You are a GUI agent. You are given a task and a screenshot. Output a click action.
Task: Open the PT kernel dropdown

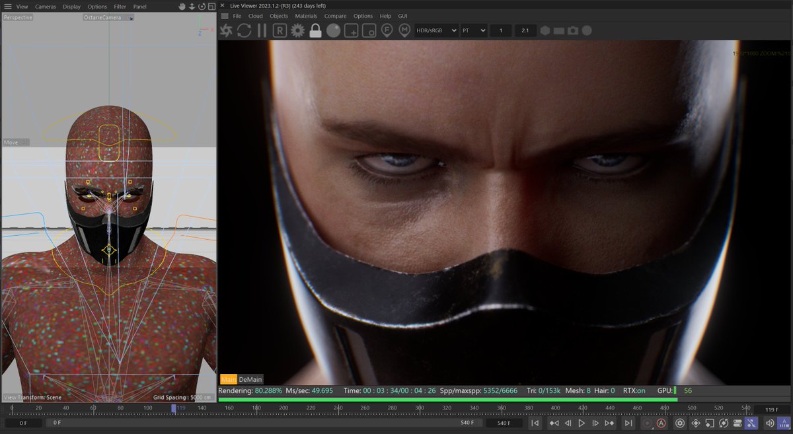pyautogui.click(x=474, y=30)
